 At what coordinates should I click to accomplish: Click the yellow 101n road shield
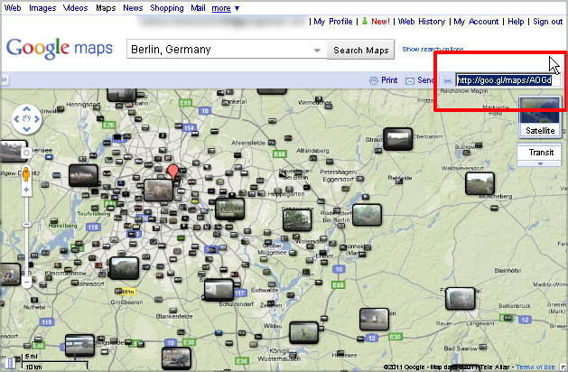[126, 292]
